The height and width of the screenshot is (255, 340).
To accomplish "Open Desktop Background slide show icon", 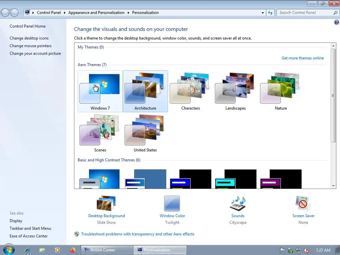I will click(x=106, y=204).
